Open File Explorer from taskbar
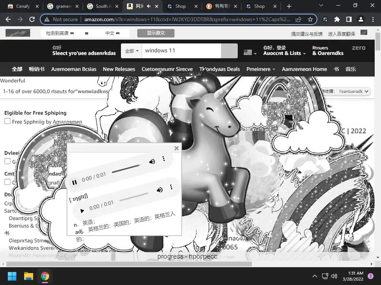Image resolution: width=381 pixels, height=285 pixels. pos(28,276)
